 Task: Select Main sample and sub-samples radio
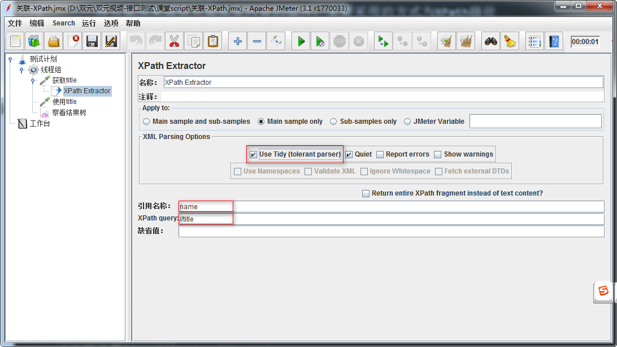[146, 122]
